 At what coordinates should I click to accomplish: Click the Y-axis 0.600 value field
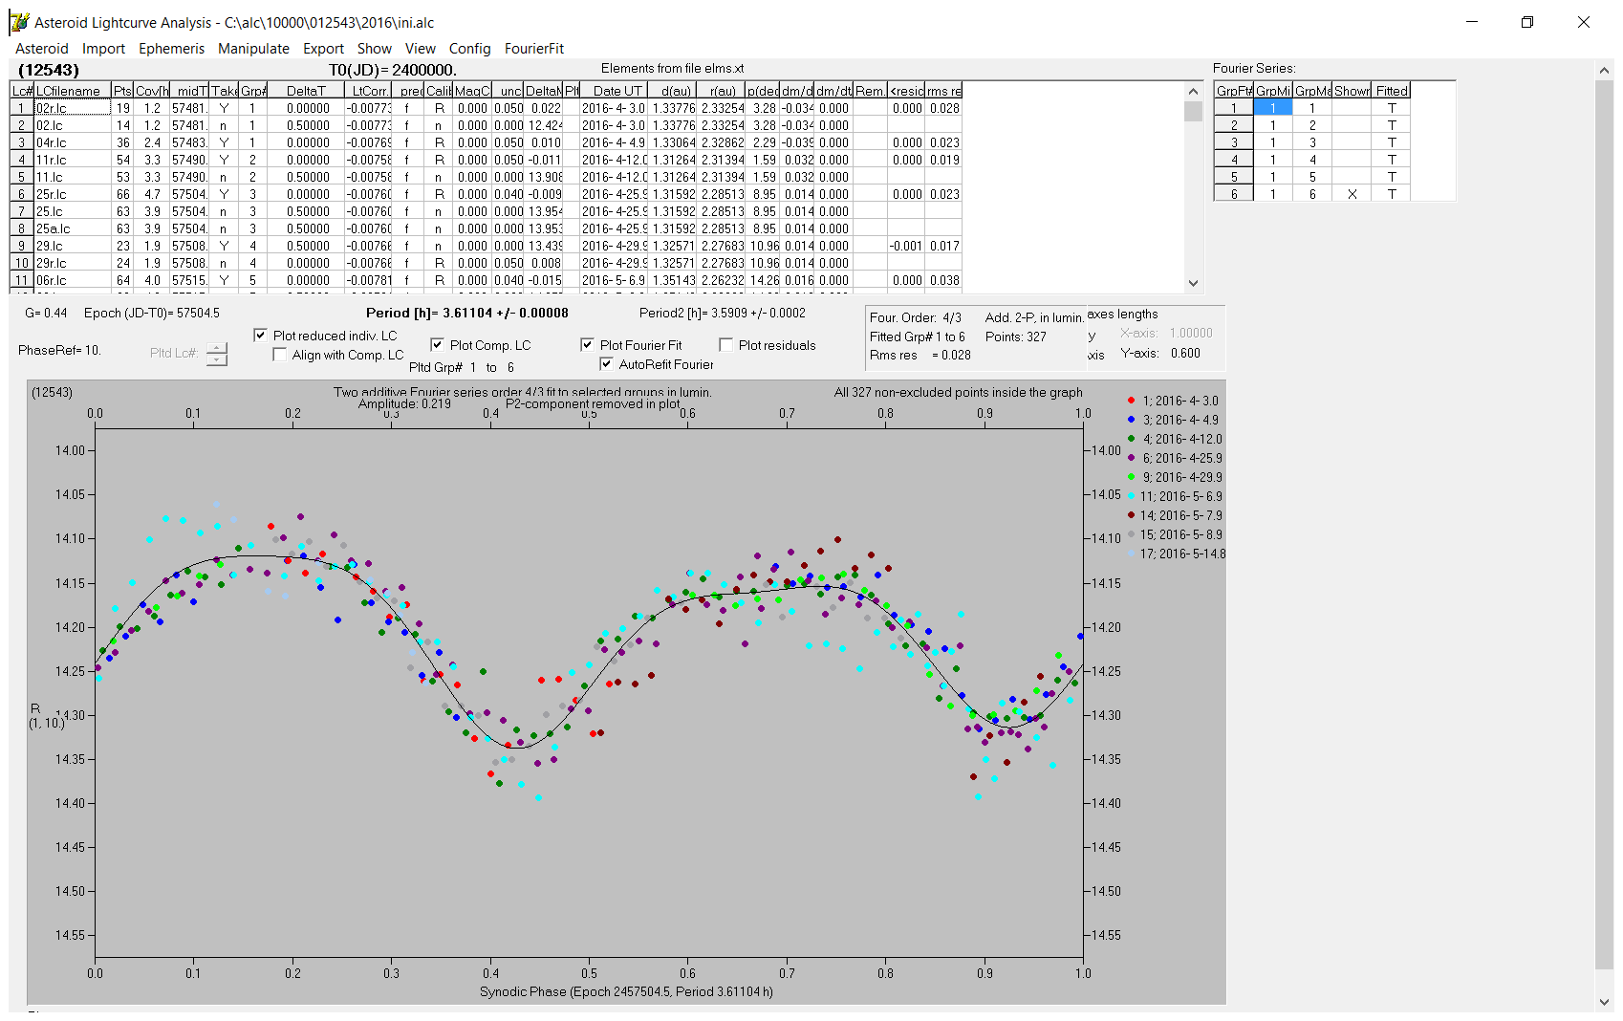pos(1185,353)
